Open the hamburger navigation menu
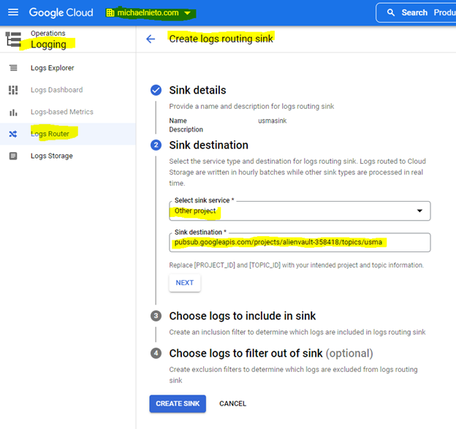The height and width of the screenshot is (429, 456). (x=13, y=12)
